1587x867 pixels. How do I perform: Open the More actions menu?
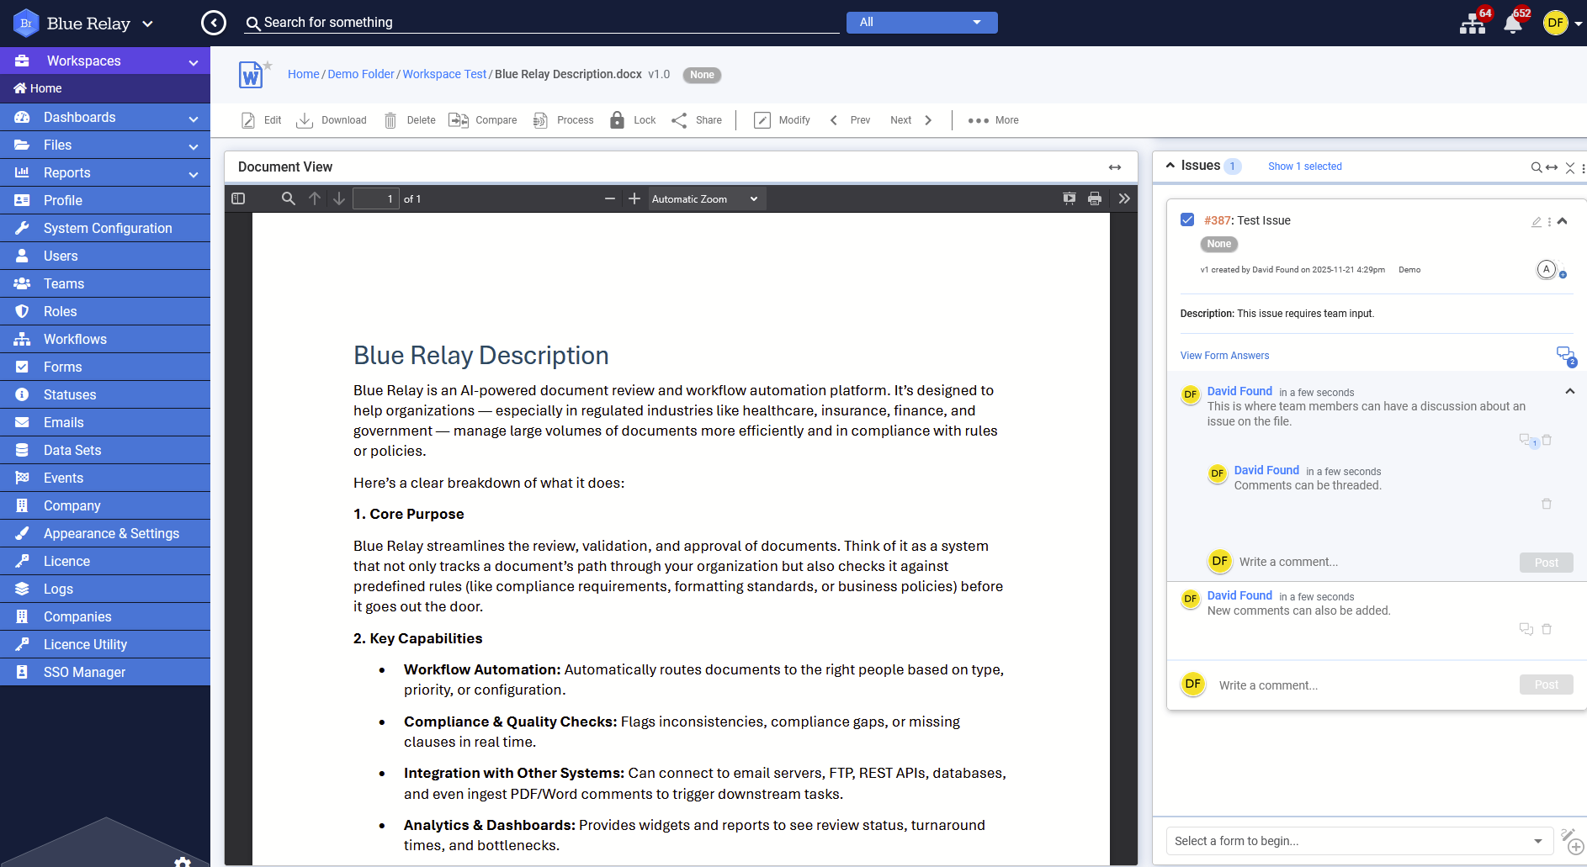(993, 120)
